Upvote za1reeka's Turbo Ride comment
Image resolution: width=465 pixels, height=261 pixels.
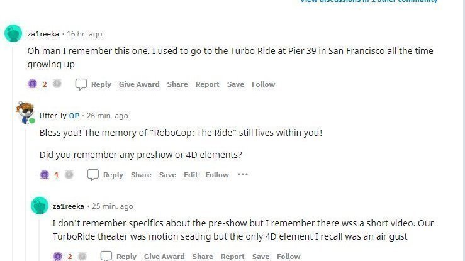tap(33, 84)
